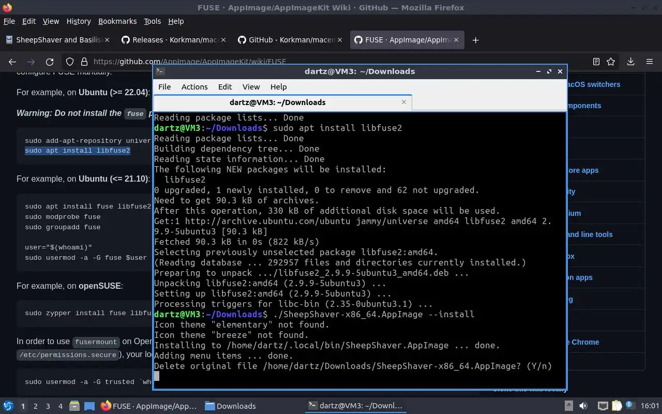This screenshot has height=414, width=662.
Task: Open the Firefox downloads panel
Action: point(631,62)
